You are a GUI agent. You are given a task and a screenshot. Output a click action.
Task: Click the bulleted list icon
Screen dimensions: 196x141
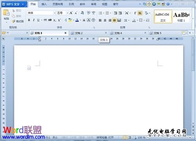coord(100,13)
